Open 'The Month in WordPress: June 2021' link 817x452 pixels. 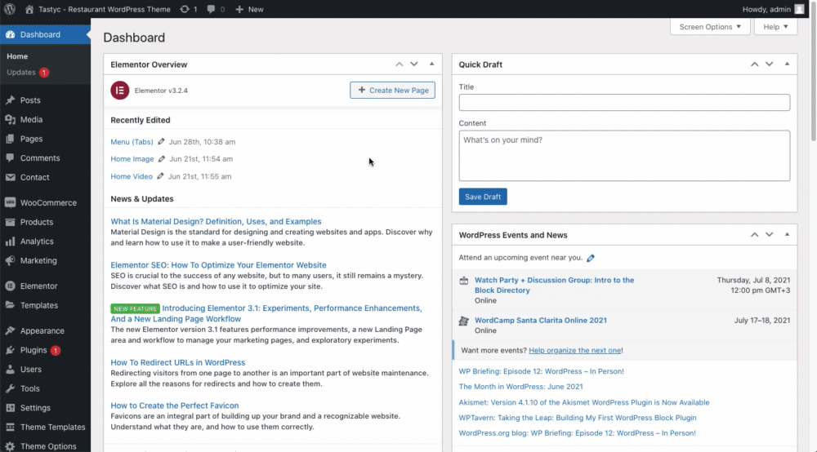(x=520, y=387)
